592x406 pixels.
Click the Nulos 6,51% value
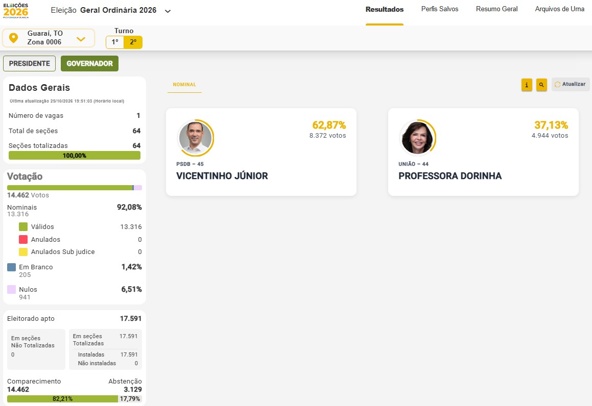point(131,290)
